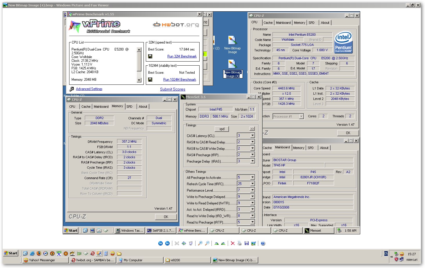
Task: Open the Performance Level dropdown
Action: point(252,190)
